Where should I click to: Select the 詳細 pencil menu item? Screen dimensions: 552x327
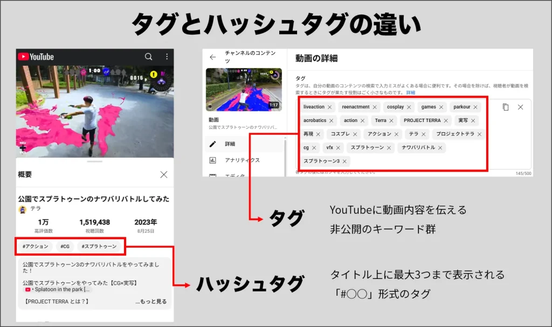pyautogui.click(x=244, y=144)
